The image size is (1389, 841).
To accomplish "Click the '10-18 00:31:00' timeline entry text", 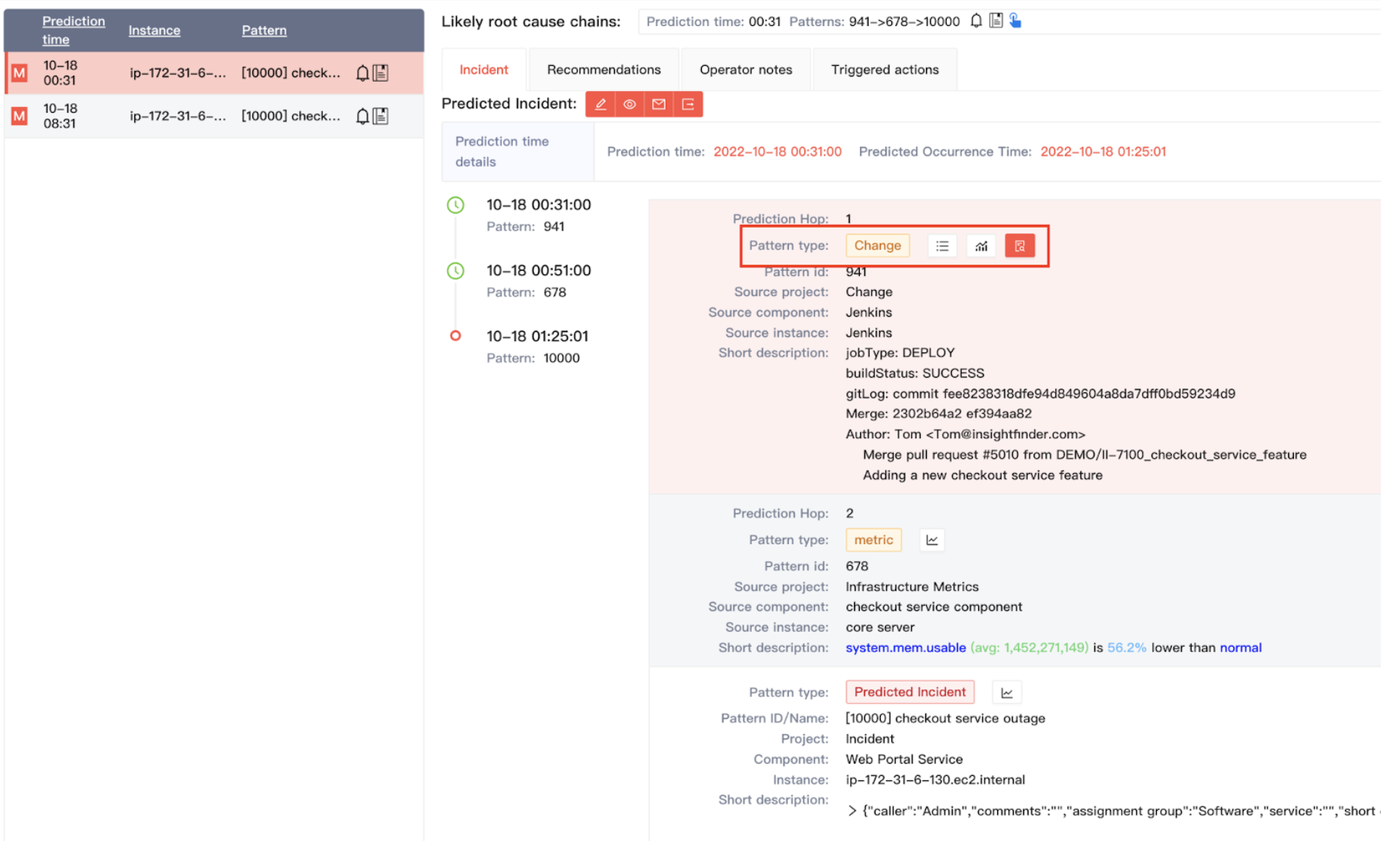I will (539, 205).
